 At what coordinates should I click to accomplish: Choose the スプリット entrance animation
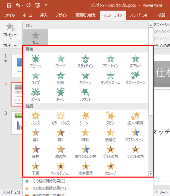(135, 61)
